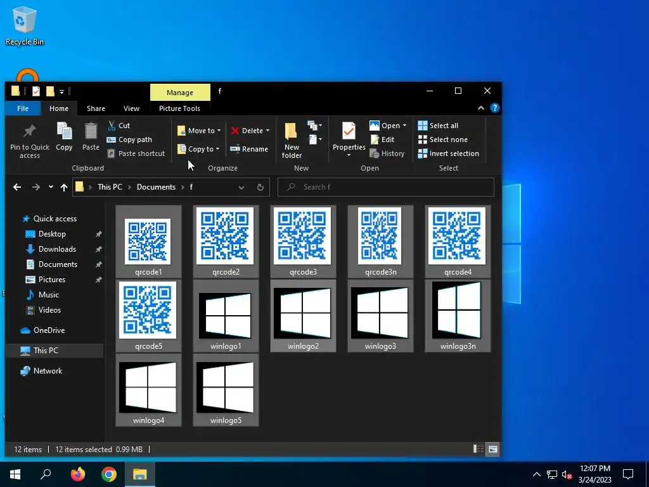Collapse the ribbon with the chevron
The image size is (649, 487).
[x=481, y=108]
